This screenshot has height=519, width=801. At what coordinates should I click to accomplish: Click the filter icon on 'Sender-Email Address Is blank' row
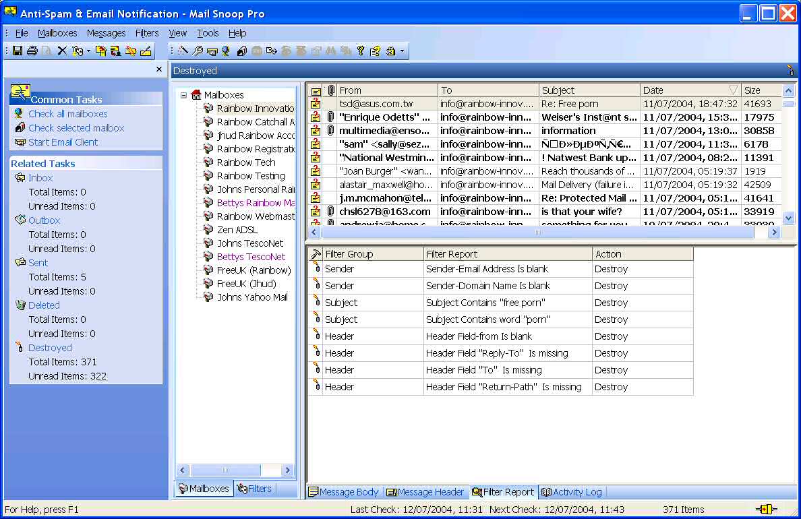tap(316, 268)
